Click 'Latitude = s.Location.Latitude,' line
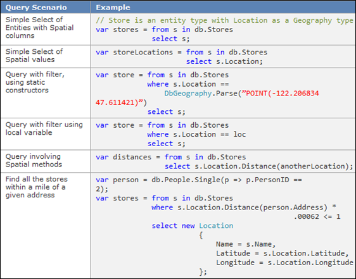The image size is (356, 279). (x=283, y=253)
